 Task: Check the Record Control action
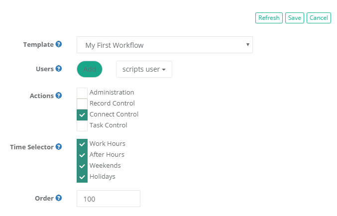(x=82, y=104)
